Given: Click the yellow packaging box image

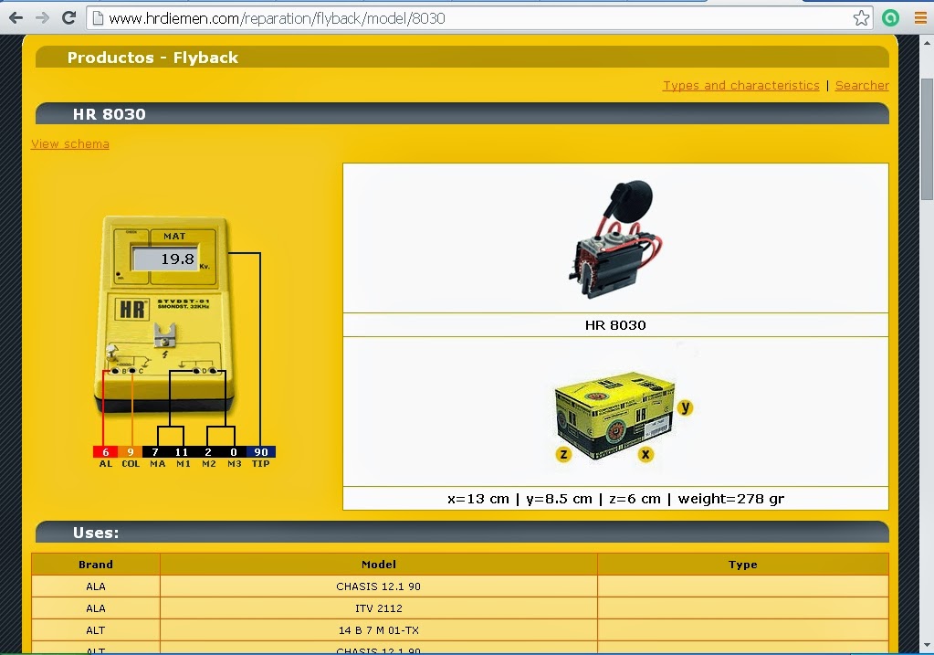Looking at the screenshot, I should tap(615, 416).
